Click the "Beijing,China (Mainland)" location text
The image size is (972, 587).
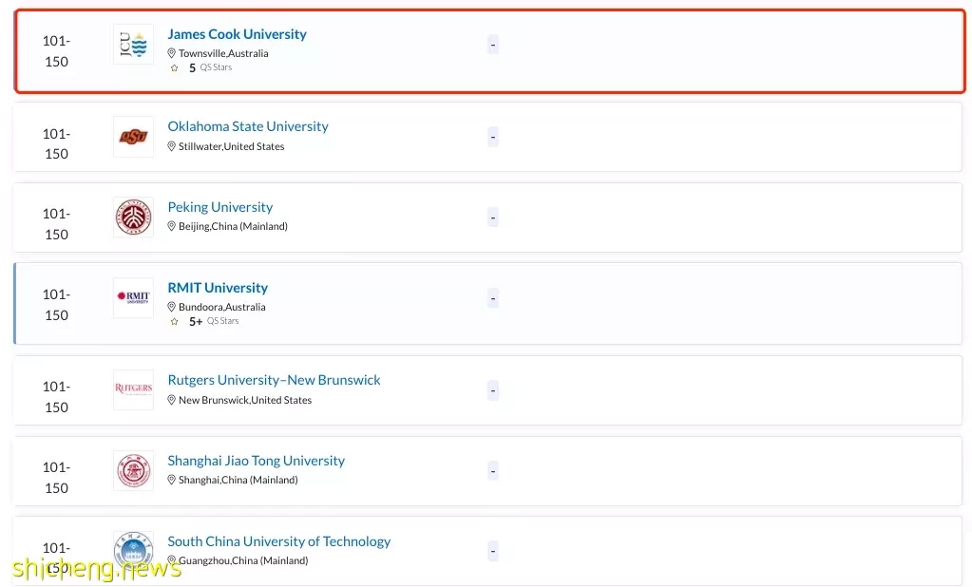pos(233,226)
